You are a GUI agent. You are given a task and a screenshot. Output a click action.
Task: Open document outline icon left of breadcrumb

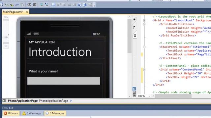(4, 101)
